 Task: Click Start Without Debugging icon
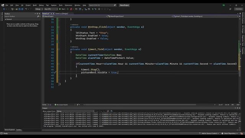(x=68, y=9)
